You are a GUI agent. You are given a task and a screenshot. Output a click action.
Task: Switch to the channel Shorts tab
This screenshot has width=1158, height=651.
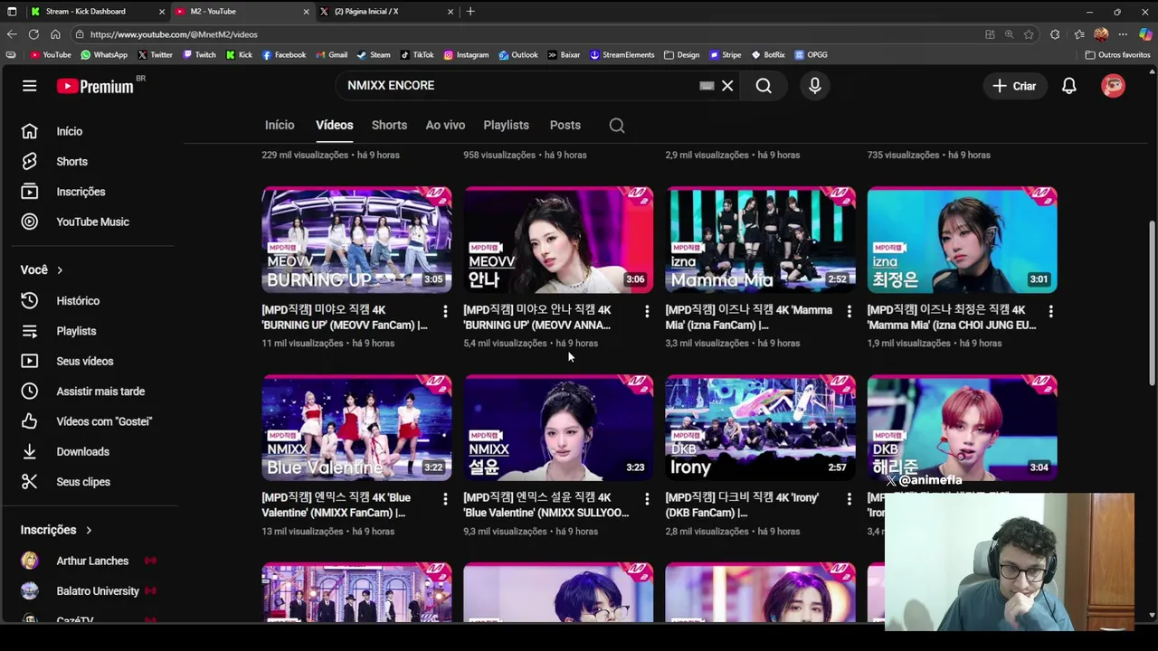tap(389, 125)
